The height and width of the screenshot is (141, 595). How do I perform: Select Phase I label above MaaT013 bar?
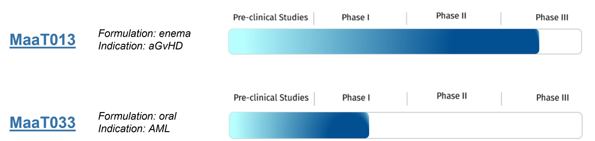coord(355,17)
